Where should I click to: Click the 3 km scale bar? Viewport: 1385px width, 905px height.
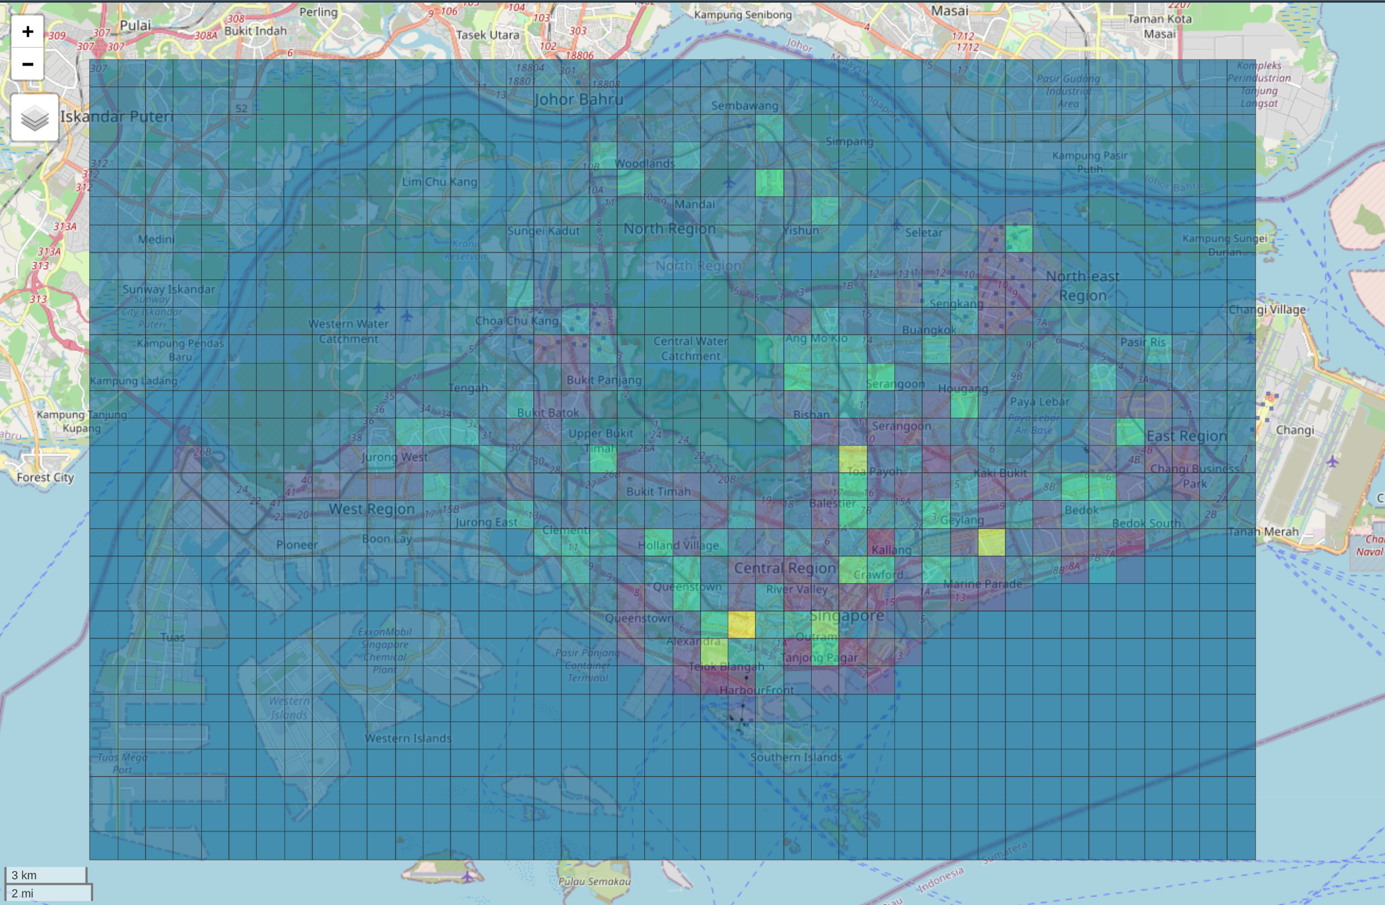click(46, 875)
